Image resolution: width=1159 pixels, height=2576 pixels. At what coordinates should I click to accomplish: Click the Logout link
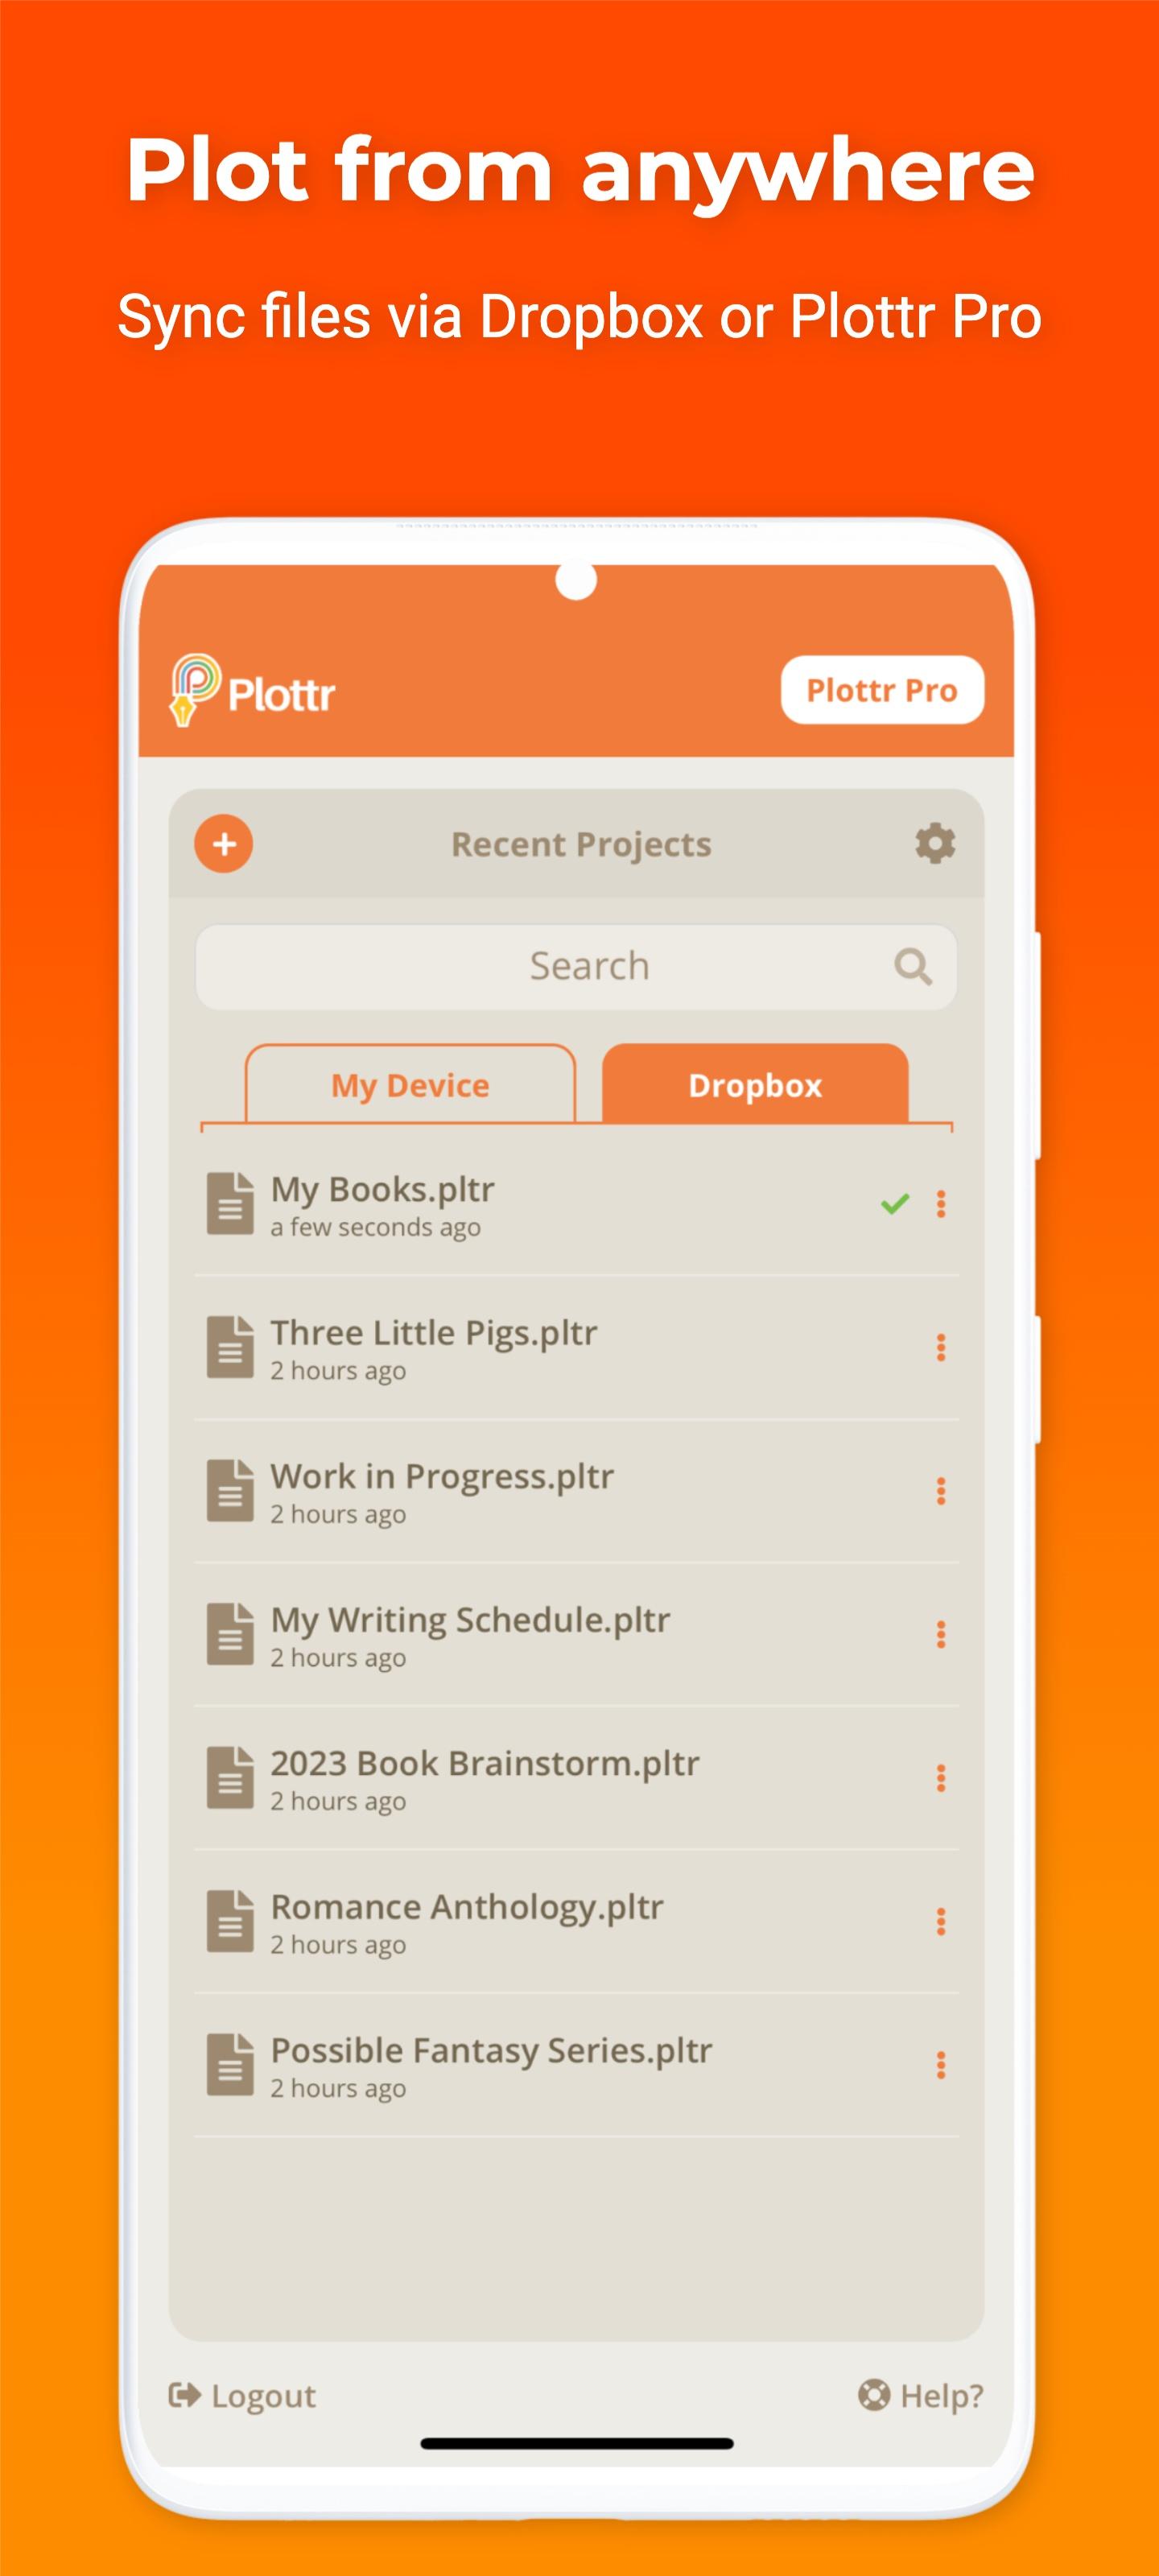click(x=242, y=2396)
